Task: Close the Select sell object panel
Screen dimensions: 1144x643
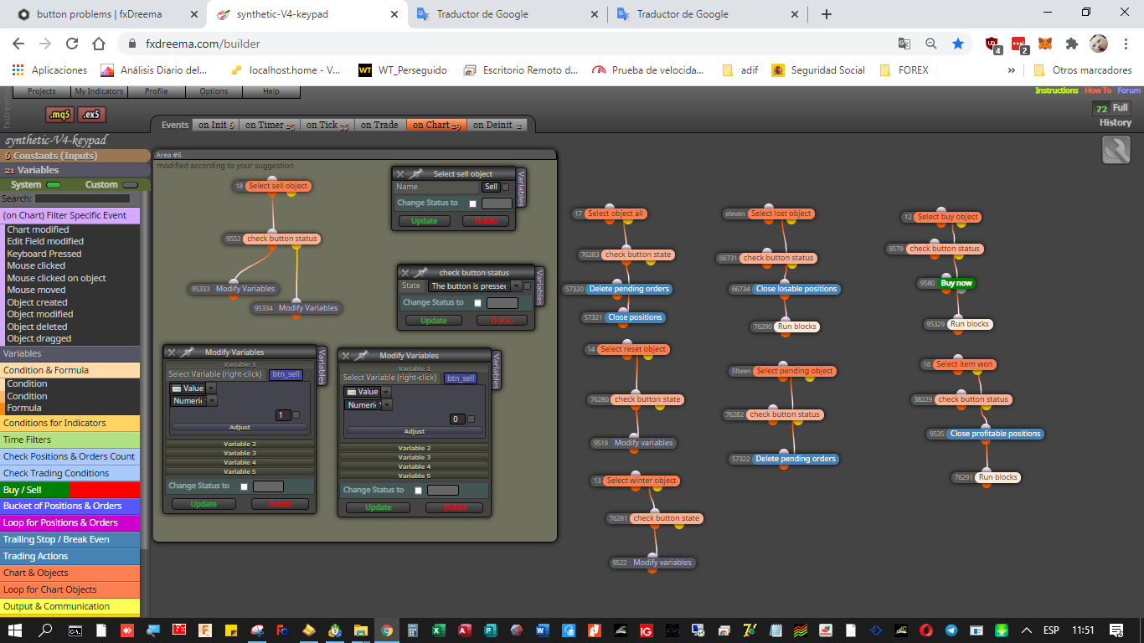Action: [x=400, y=174]
